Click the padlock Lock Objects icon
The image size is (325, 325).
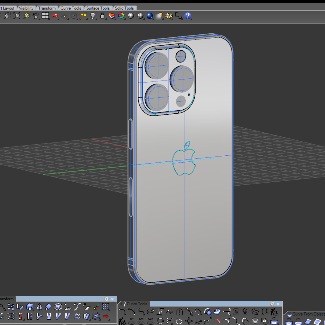(102, 16)
